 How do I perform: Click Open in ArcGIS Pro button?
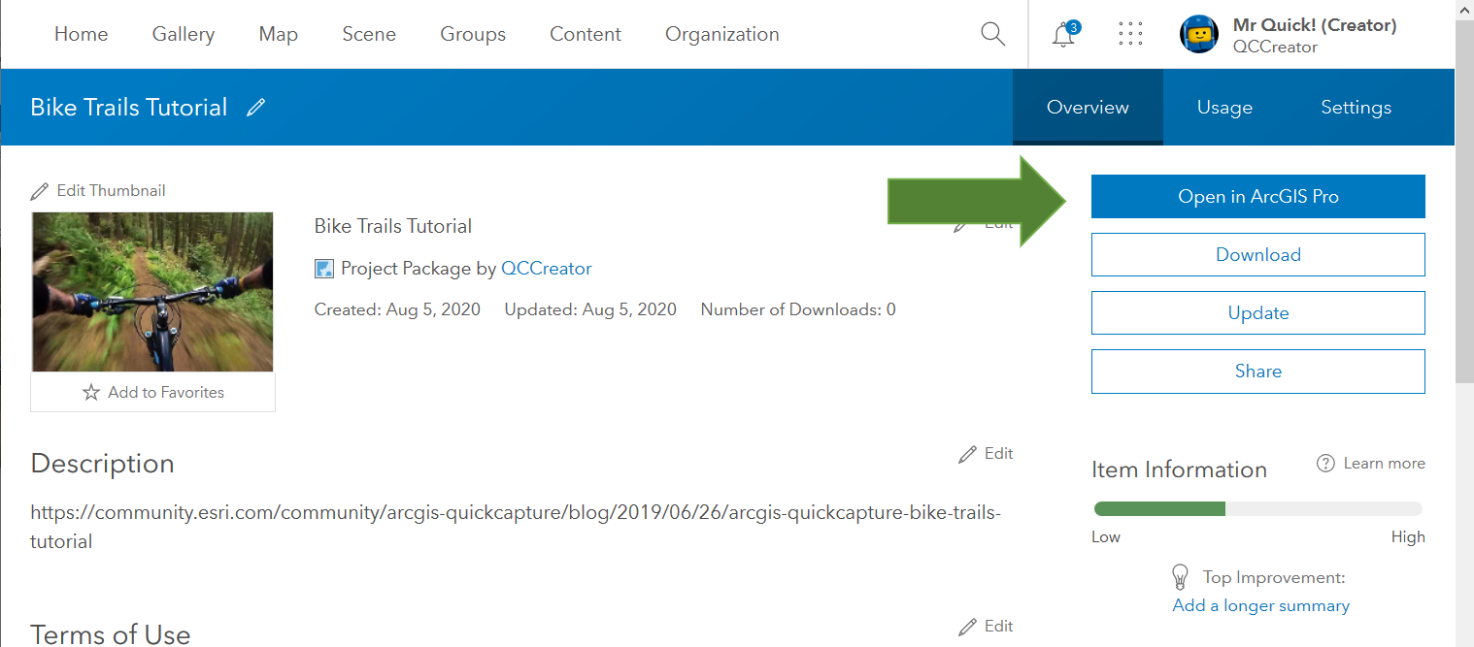[1258, 196]
